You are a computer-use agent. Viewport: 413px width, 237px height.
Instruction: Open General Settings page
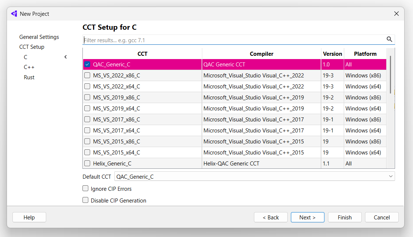pyautogui.click(x=39, y=37)
